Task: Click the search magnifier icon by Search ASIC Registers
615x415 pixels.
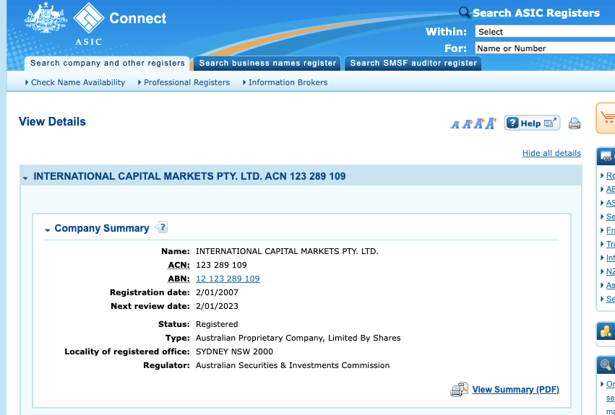Action: tap(464, 12)
